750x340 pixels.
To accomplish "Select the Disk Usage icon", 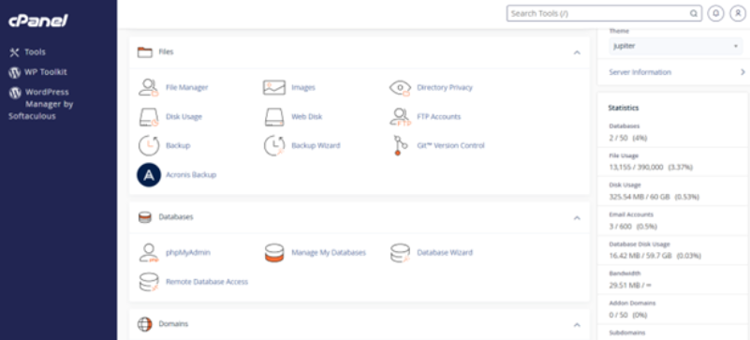I will click(x=148, y=117).
